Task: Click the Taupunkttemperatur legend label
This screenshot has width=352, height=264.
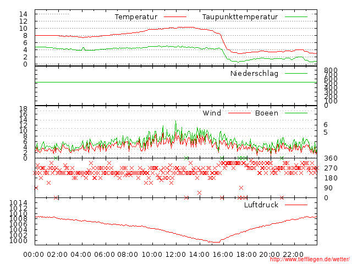Action: click(240, 17)
